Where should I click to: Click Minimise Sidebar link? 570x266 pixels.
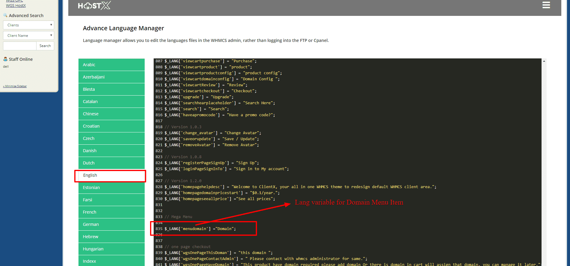(15, 86)
